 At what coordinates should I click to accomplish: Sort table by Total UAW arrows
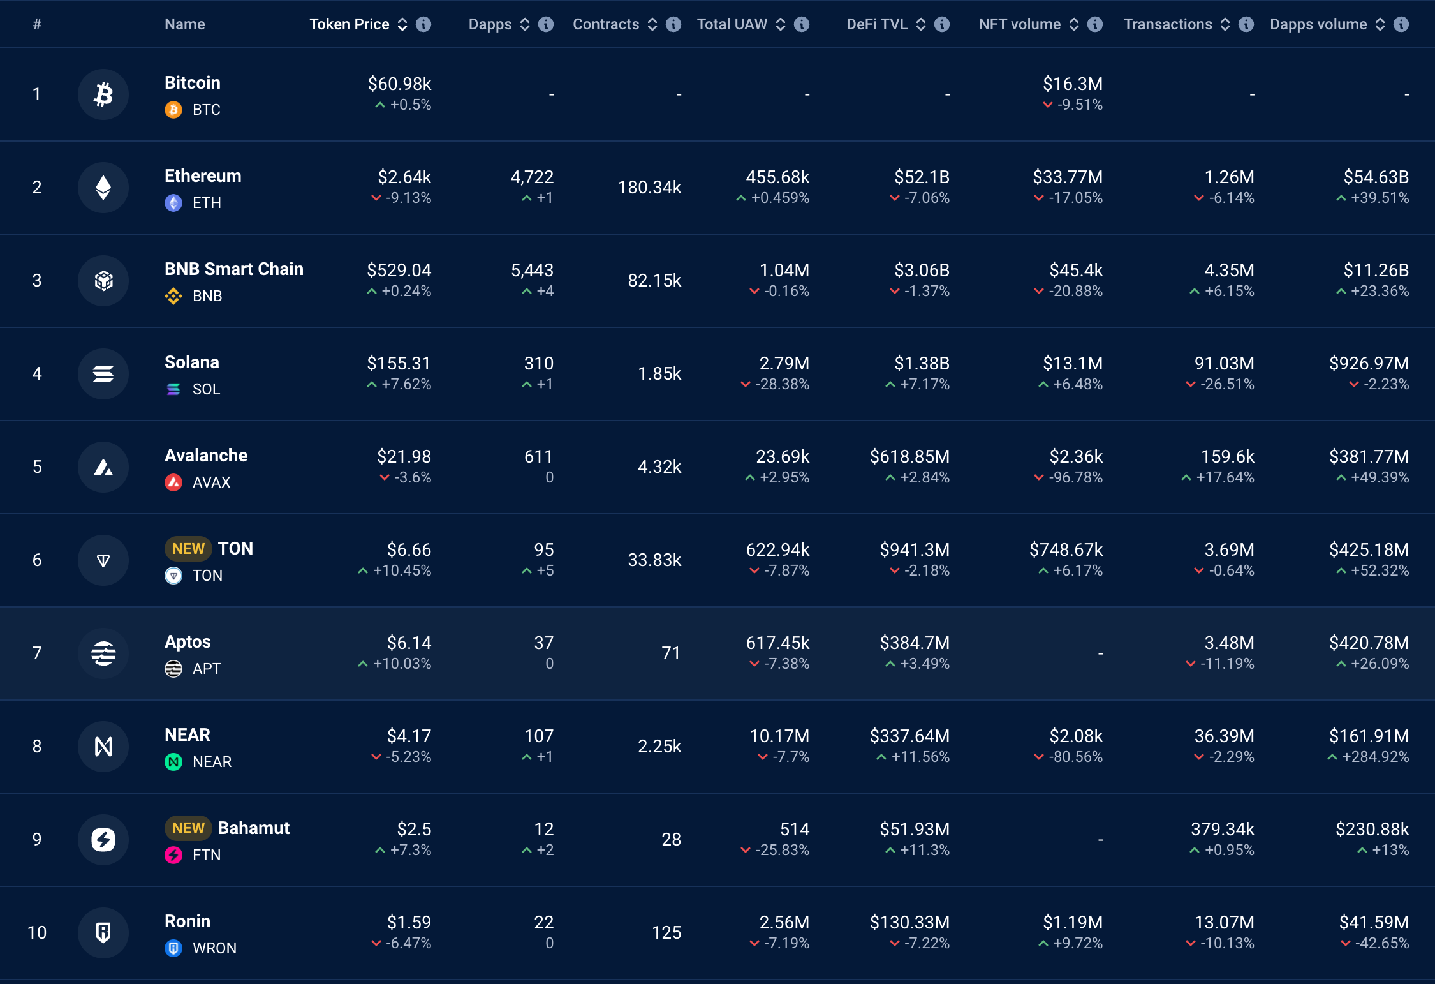tap(781, 24)
